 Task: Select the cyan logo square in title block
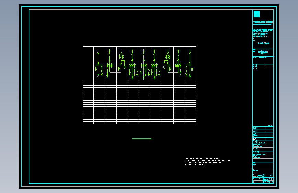256,14
